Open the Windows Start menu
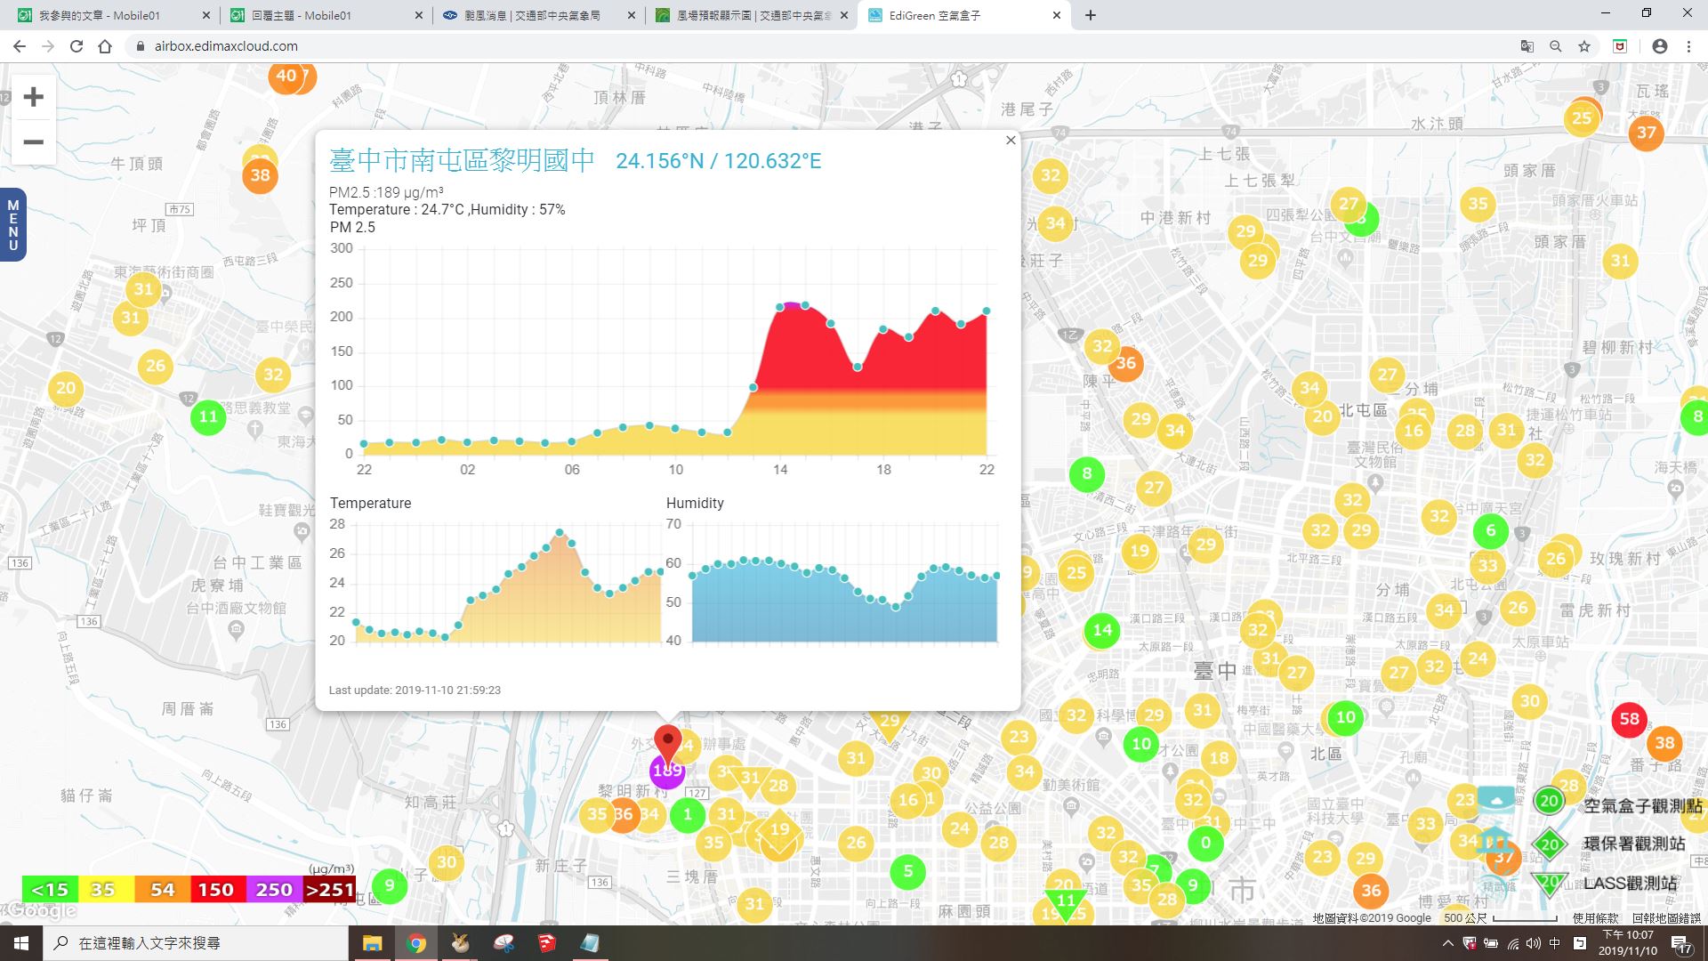The height and width of the screenshot is (961, 1708). point(21,943)
